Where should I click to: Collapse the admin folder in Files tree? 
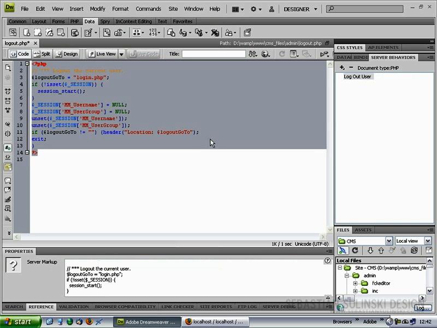[347, 276]
